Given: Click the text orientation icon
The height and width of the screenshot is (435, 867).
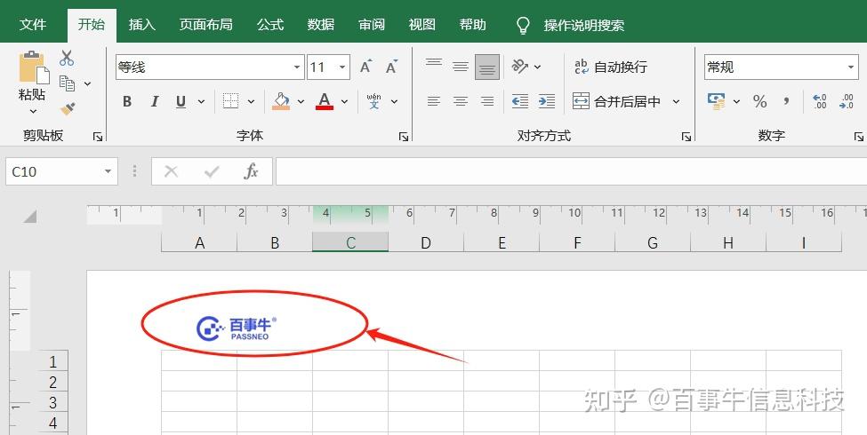Looking at the screenshot, I should 520,67.
